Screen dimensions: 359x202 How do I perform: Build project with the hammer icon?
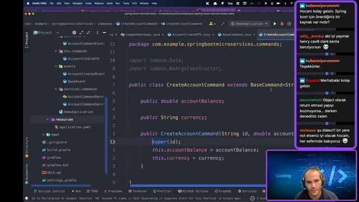223,24
